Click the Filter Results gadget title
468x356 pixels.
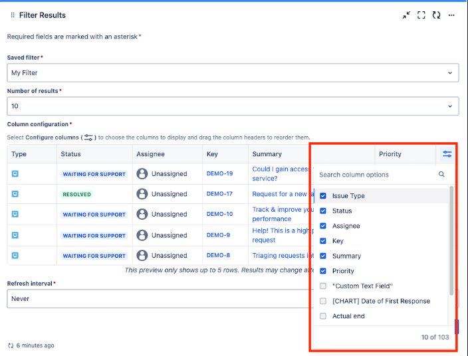point(43,15)
